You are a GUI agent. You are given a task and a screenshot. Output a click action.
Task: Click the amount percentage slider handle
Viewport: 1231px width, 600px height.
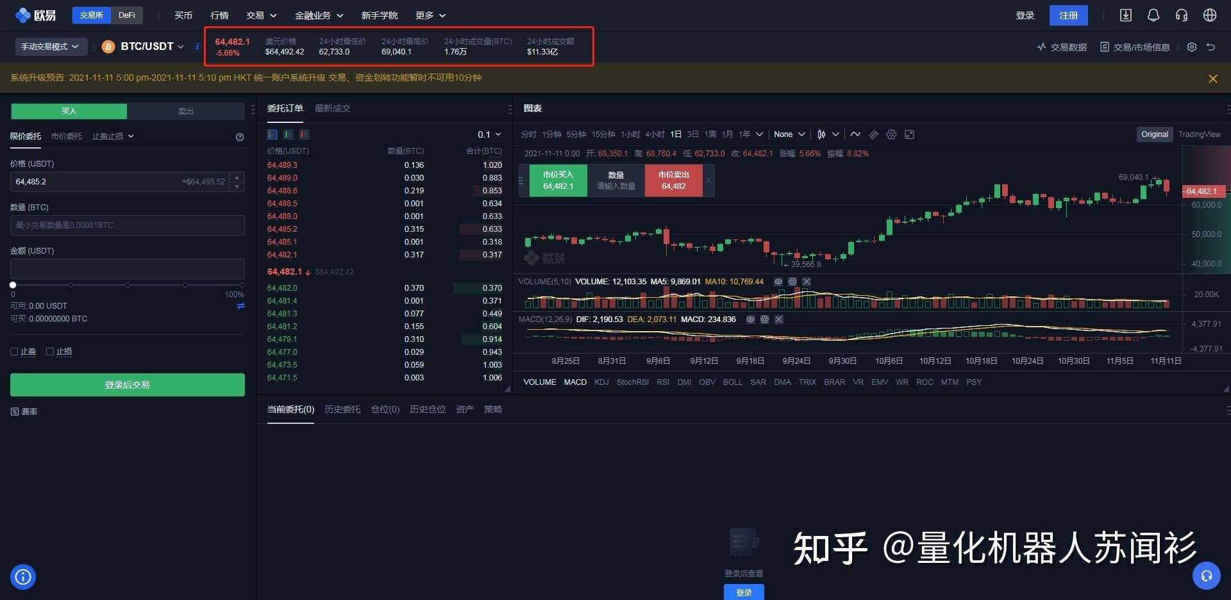(x=13, y=285)
